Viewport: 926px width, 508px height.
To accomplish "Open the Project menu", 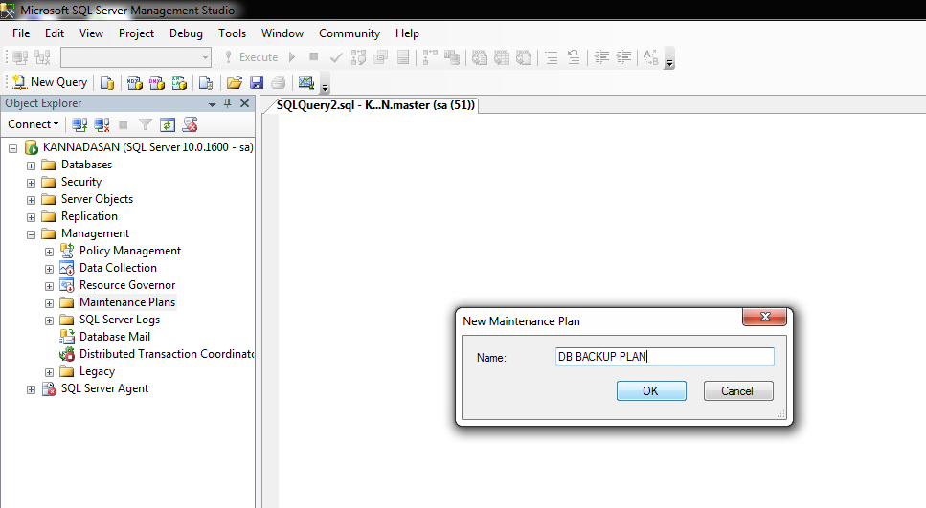I will tap(136, 33).
